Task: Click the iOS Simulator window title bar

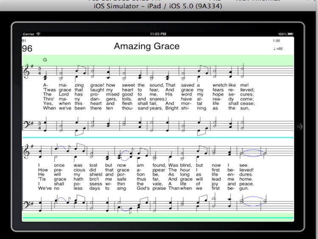Action: 158,6
